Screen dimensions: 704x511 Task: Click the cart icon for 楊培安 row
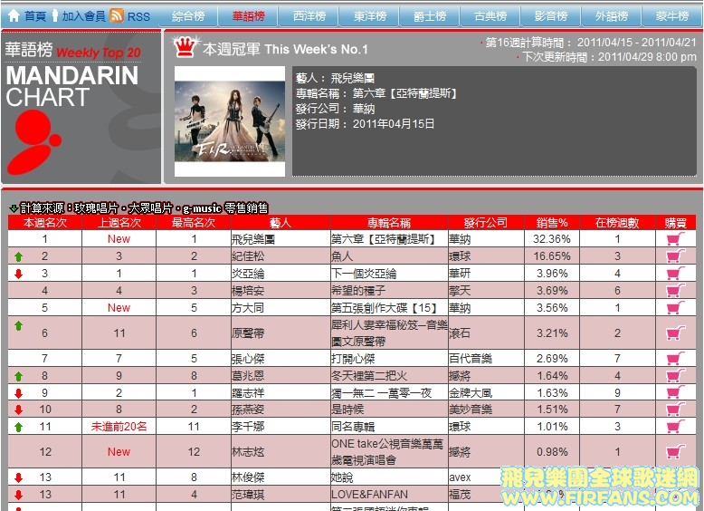tap(675, 290)
